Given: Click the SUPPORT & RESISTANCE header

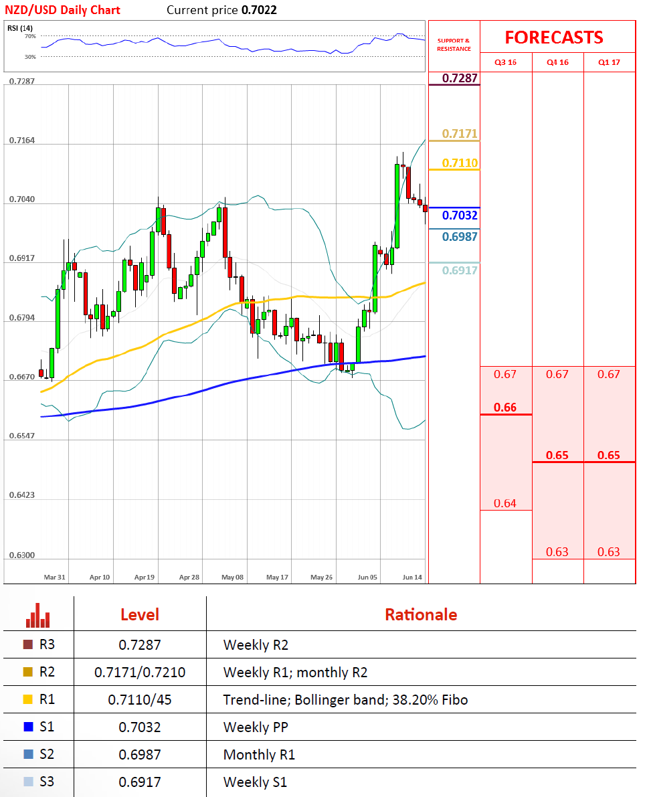Looking at the screenshot, I should pos(454,45).
